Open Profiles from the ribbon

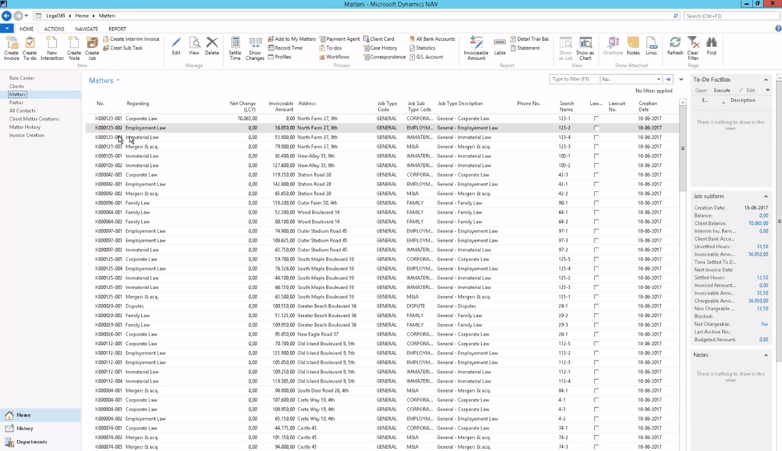[x=279, y=57]
